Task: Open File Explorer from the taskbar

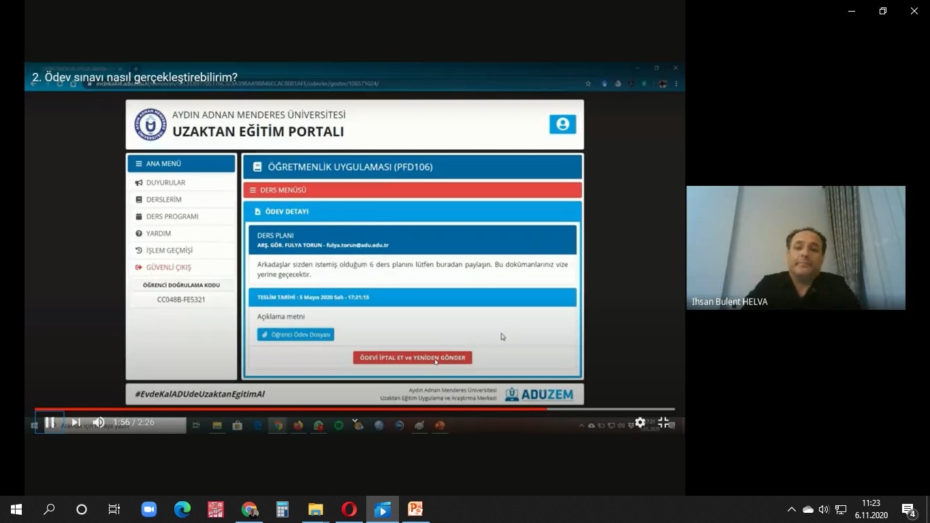Action: 316,509
